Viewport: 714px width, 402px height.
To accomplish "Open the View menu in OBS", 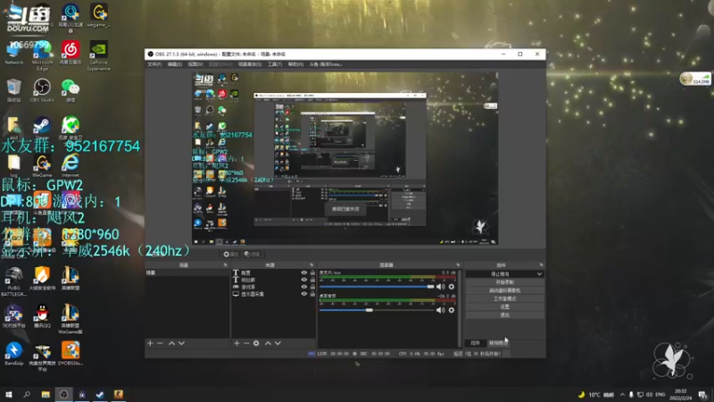I will (x=195, y=64).
